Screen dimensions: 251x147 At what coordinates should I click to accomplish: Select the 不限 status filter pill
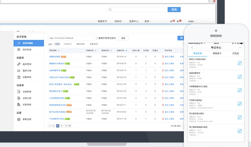click(57, 44)
